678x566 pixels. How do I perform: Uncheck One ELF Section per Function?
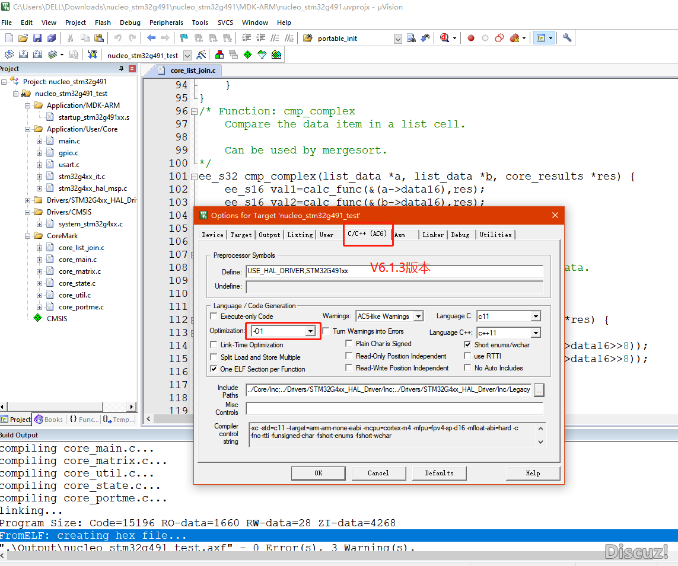coord(214,369)
